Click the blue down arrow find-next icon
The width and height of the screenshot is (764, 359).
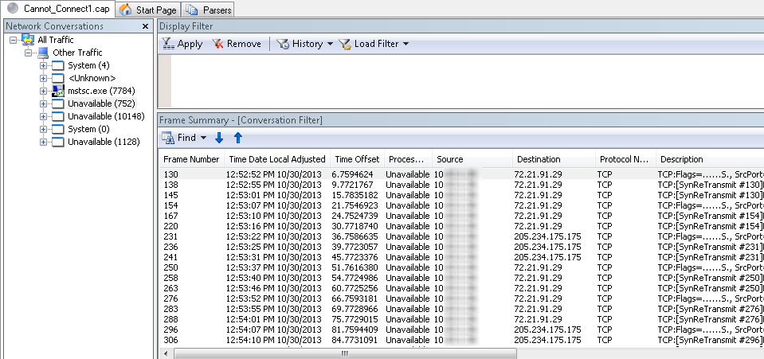219,138
